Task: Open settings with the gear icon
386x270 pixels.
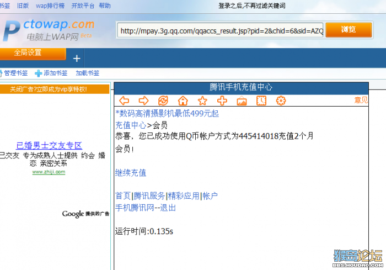Action: [x=281, y=100]
